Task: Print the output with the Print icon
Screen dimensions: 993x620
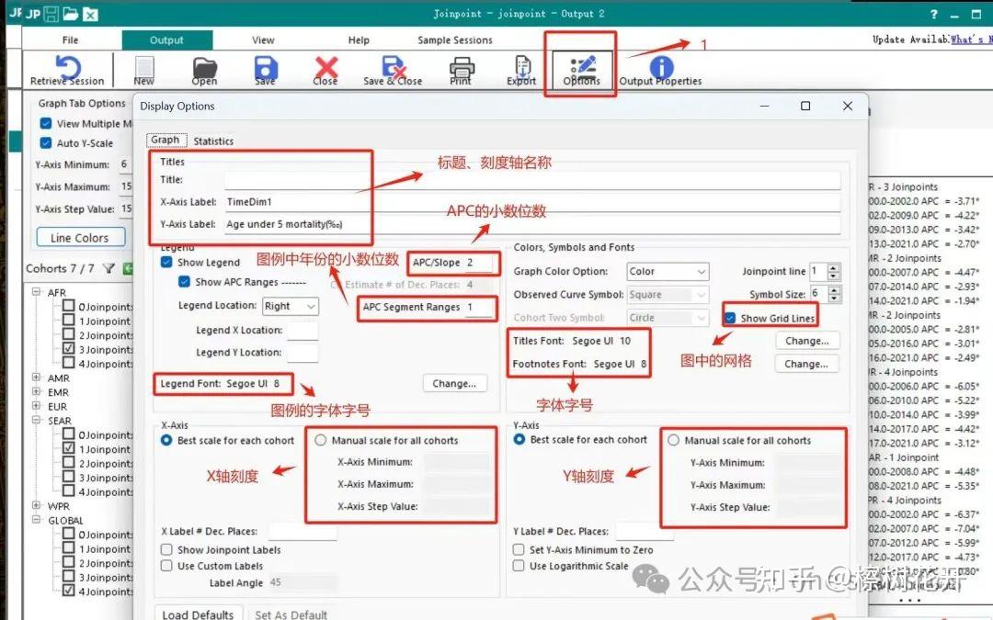Action: pyautogui.click(x=461, y=70)
